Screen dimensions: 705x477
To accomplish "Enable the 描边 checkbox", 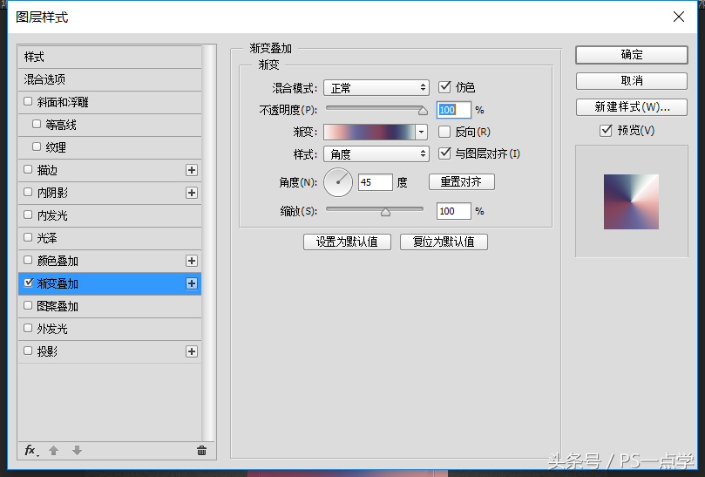I will coord(28,169).
